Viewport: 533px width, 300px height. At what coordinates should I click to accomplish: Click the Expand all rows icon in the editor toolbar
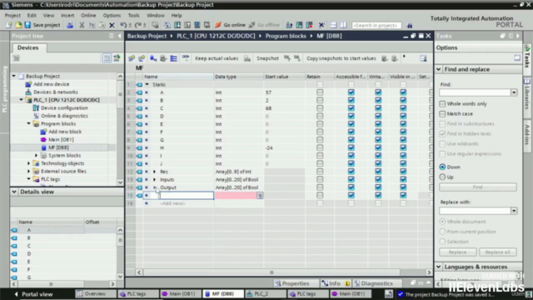[x=174, y=58]
